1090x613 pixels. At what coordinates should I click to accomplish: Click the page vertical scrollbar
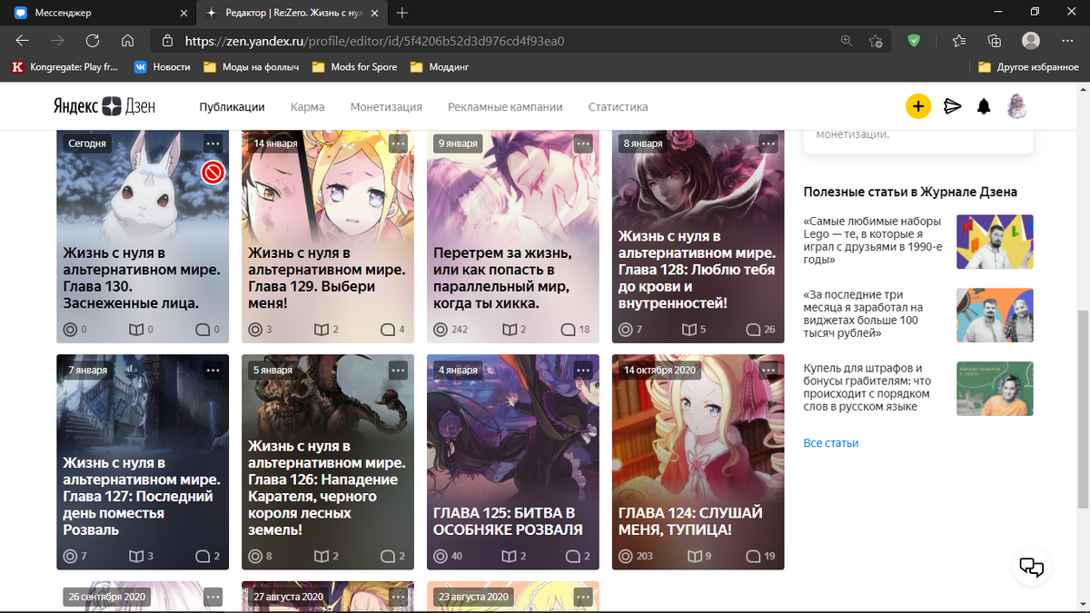pyautogui.click(x=1084, y=409)
